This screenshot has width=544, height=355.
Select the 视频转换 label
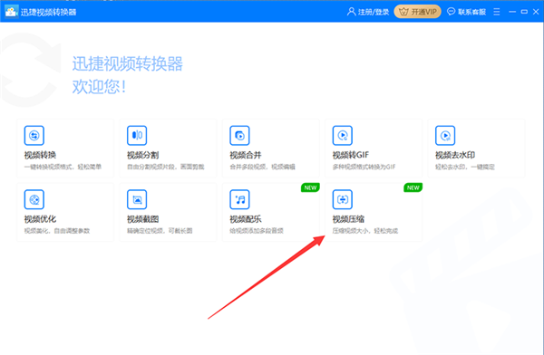click(40, 155)
